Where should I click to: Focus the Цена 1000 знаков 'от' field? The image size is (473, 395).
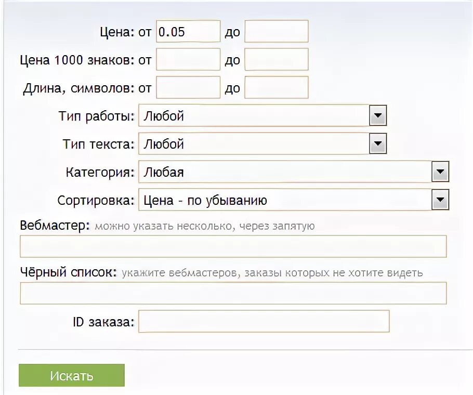pyautogui.click(x=188, y=59)
